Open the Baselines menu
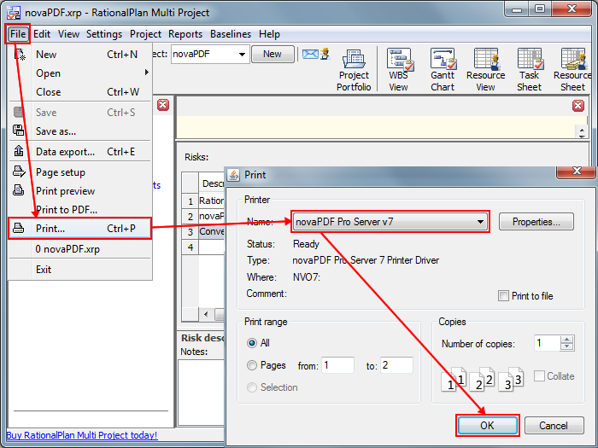 (231, 34)
